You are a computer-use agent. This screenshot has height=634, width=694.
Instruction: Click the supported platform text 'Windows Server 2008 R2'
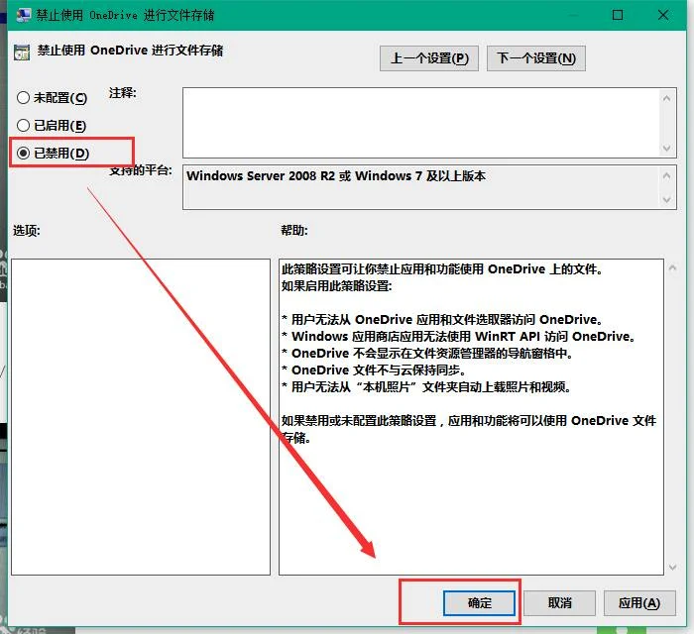pyautogui.click(x=261, y=176)
